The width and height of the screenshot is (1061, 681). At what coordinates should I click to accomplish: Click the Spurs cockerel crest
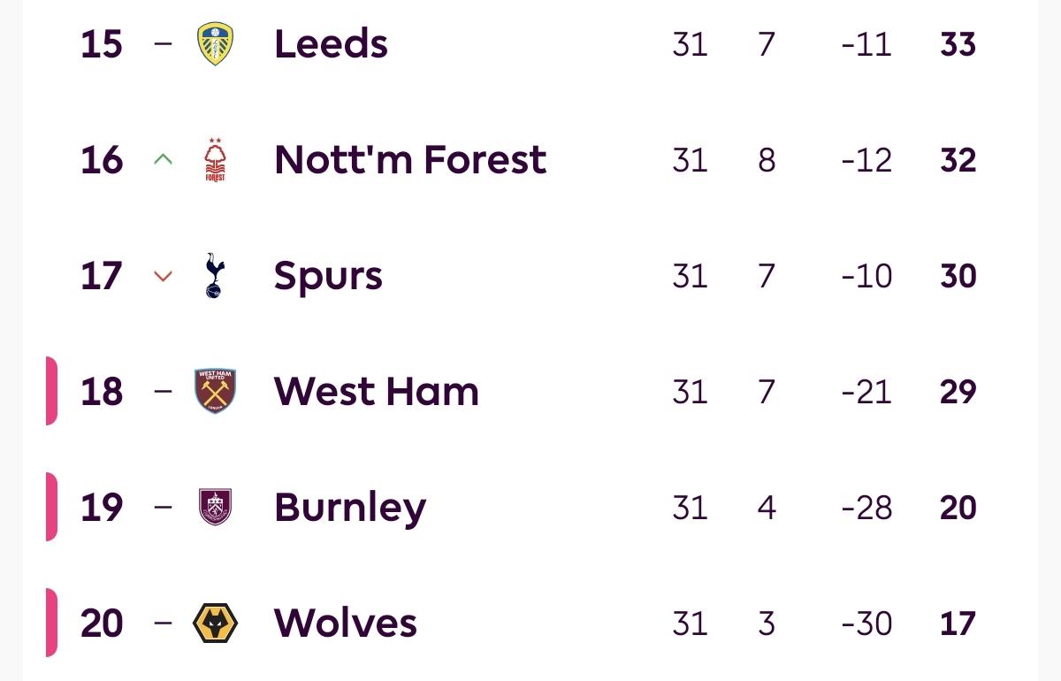(214, 276)
